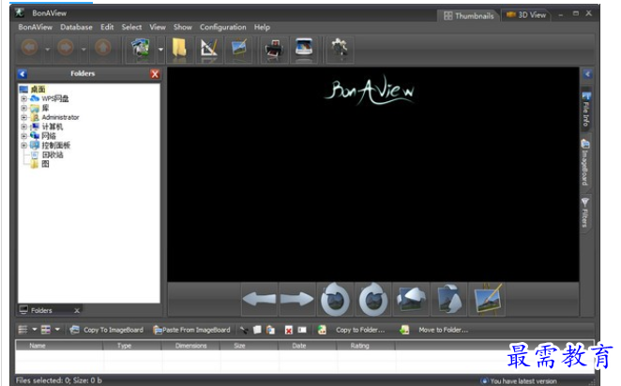Click the photo stack view icon in toolbar

[x=141, y=49]
